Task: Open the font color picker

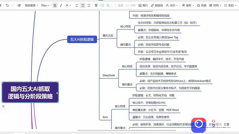Action: pyautogui.click(x=67, y=5)
